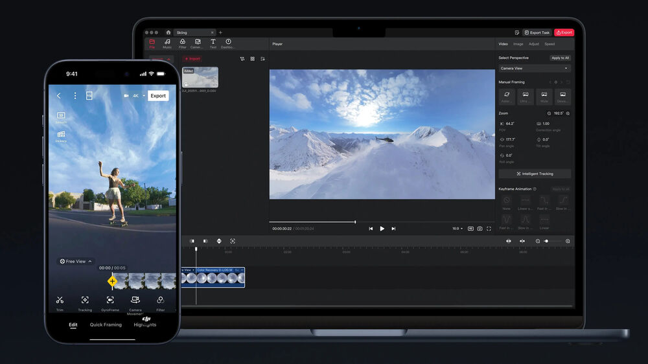Open the GyroFrame tool on phone

pos(110,300)
